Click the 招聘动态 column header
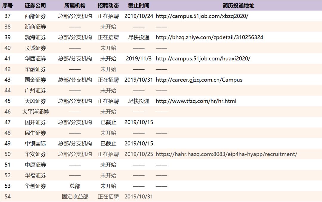This screenshot has height=202, width=322. point(108,6)
